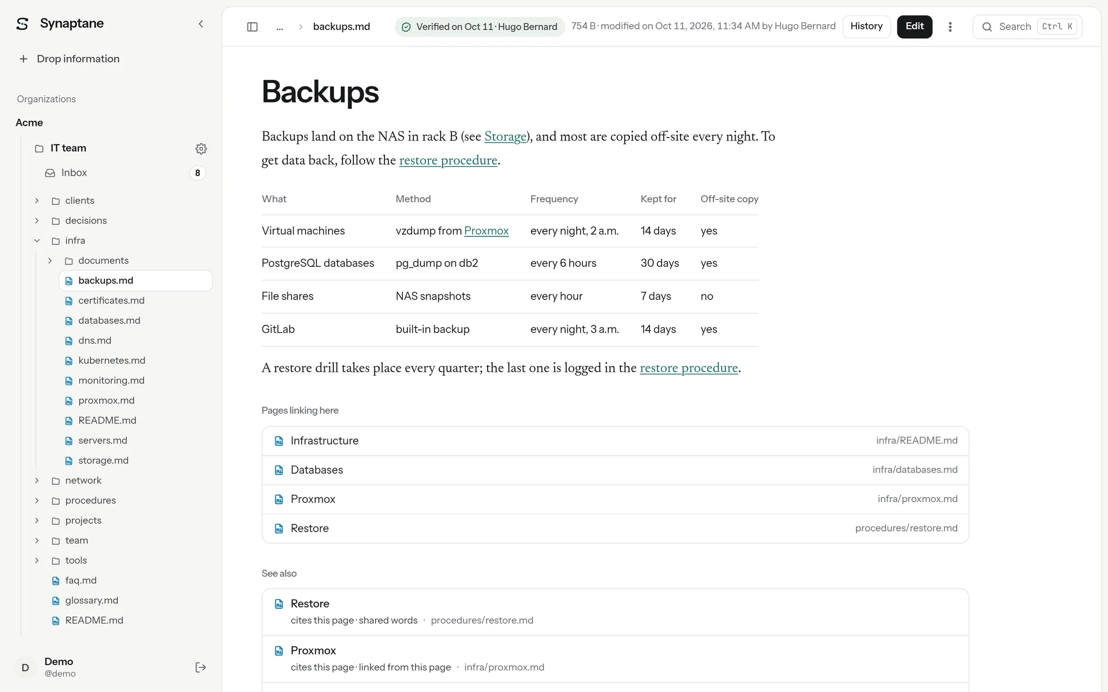Expand the documents folder chevron
This screenshot has width=1108, height=692.
[50, 260]
